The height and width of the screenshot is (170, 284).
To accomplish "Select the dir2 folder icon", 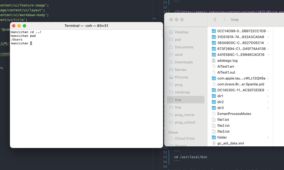I will tap(214, 102).
